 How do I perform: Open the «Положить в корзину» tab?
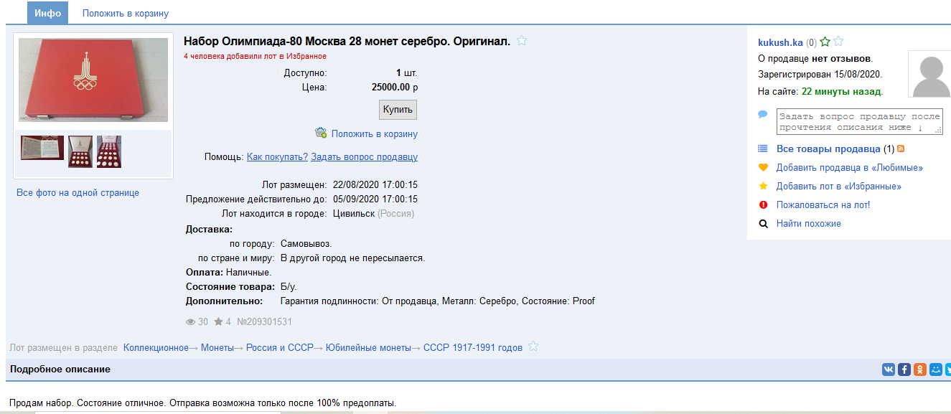pos(126,13)
